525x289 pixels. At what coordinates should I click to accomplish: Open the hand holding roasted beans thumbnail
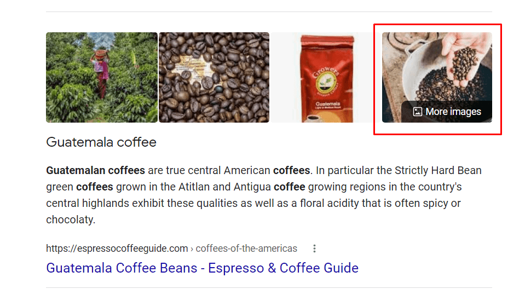(437, 77)
